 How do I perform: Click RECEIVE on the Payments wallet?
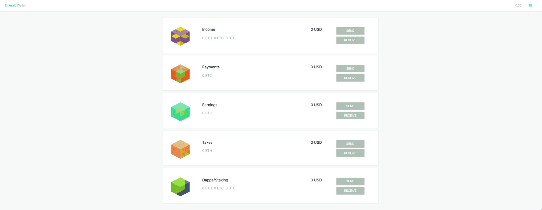(350, 78)
